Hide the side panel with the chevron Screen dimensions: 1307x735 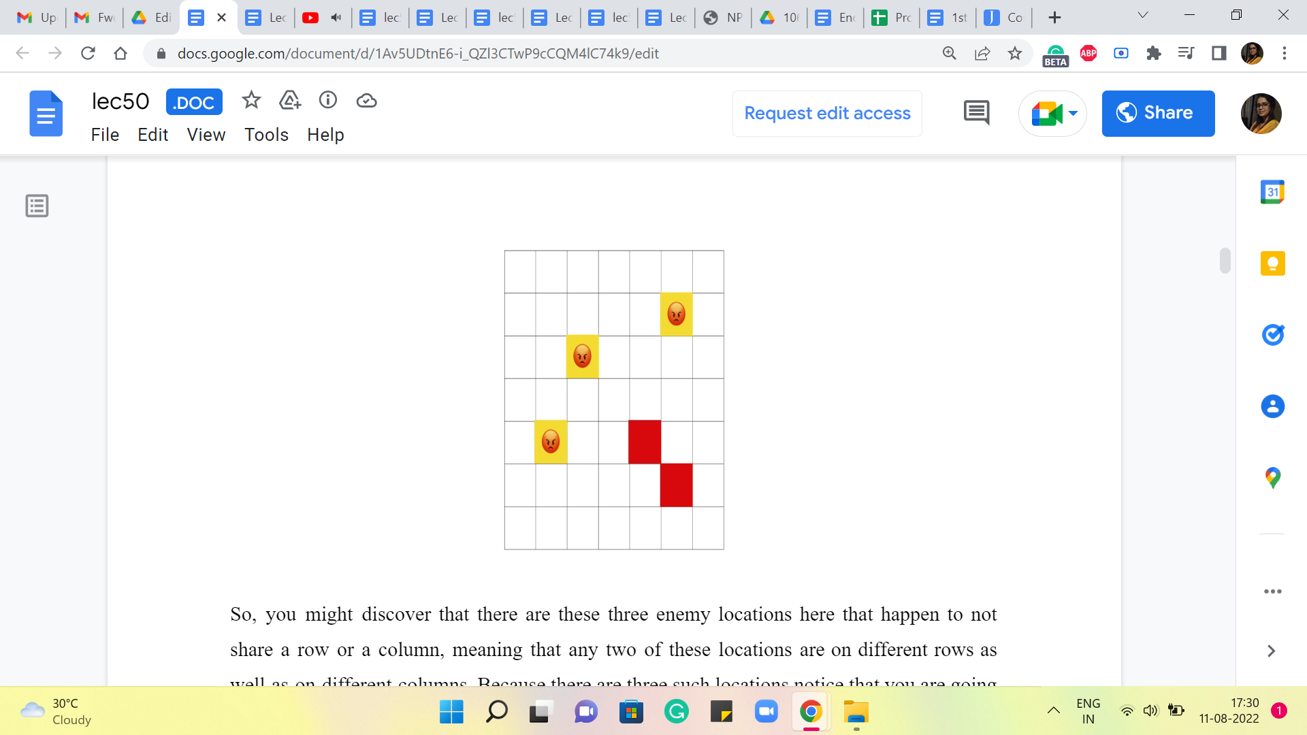click(1270, 651)
